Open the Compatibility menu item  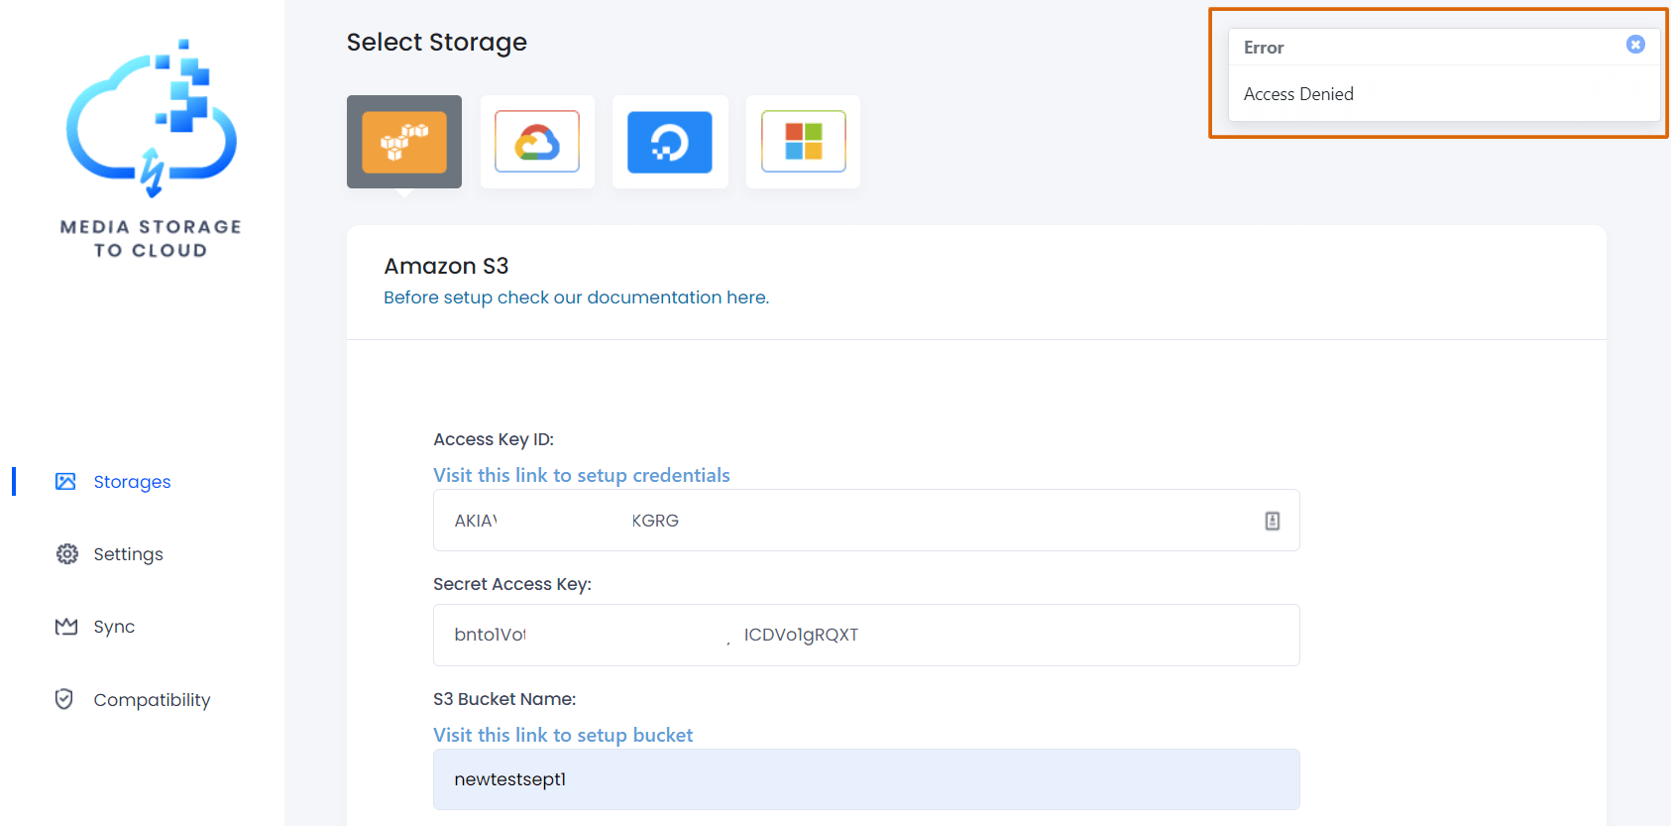pos(152,700)
